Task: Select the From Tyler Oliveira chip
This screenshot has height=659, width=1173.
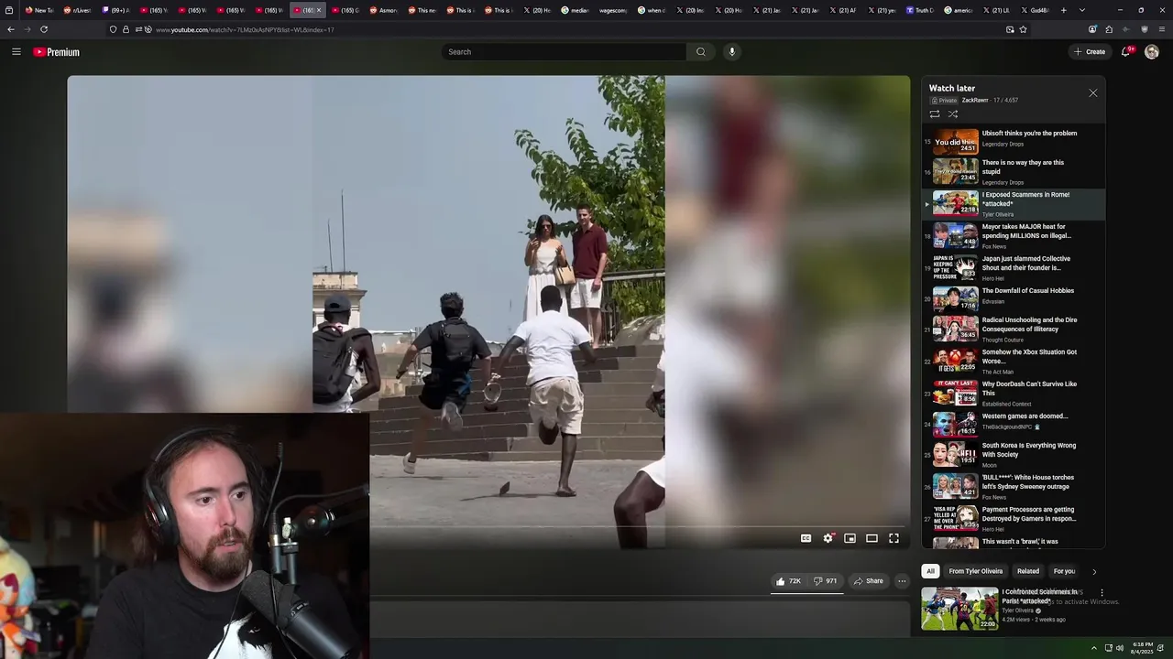Action: 975,571
